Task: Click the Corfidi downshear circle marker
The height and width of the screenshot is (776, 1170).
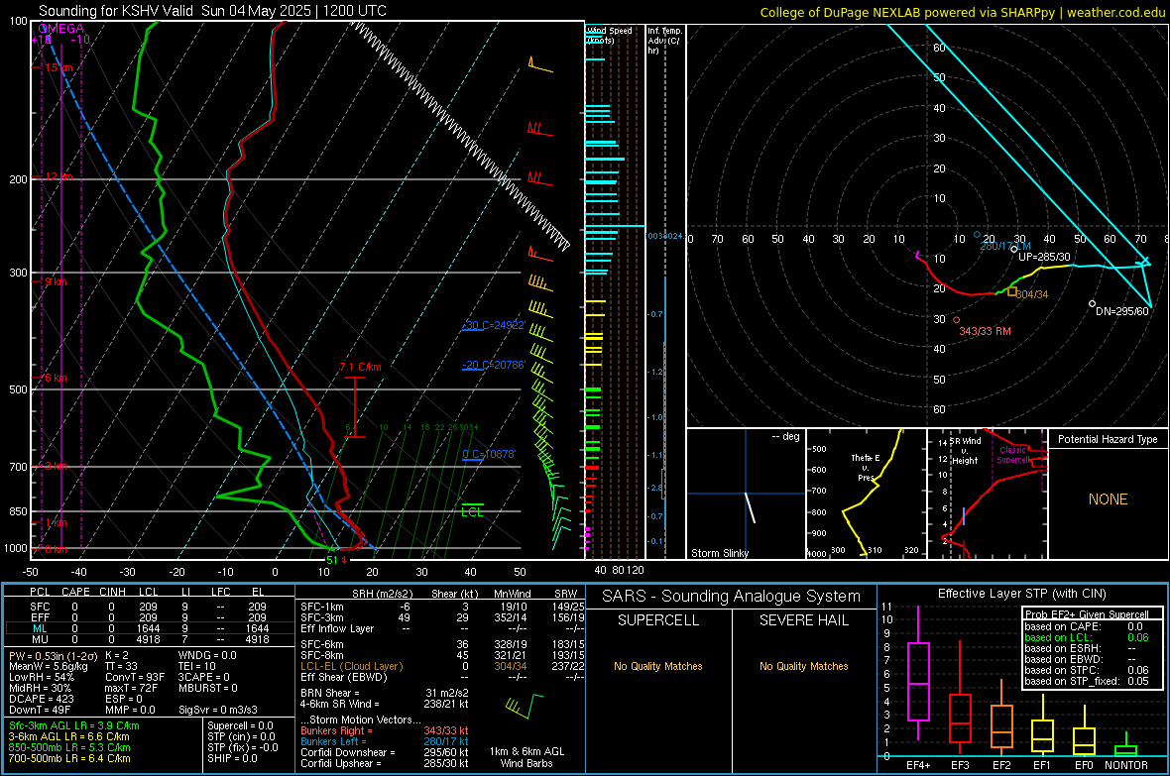Action: point(1093,303)
